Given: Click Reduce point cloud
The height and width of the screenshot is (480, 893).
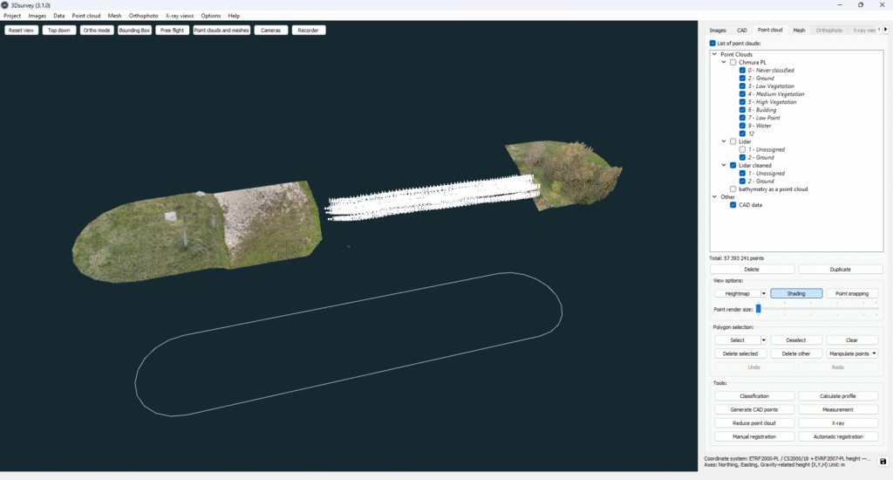Looking at the screenshot, I should click(x=754, y=423).
